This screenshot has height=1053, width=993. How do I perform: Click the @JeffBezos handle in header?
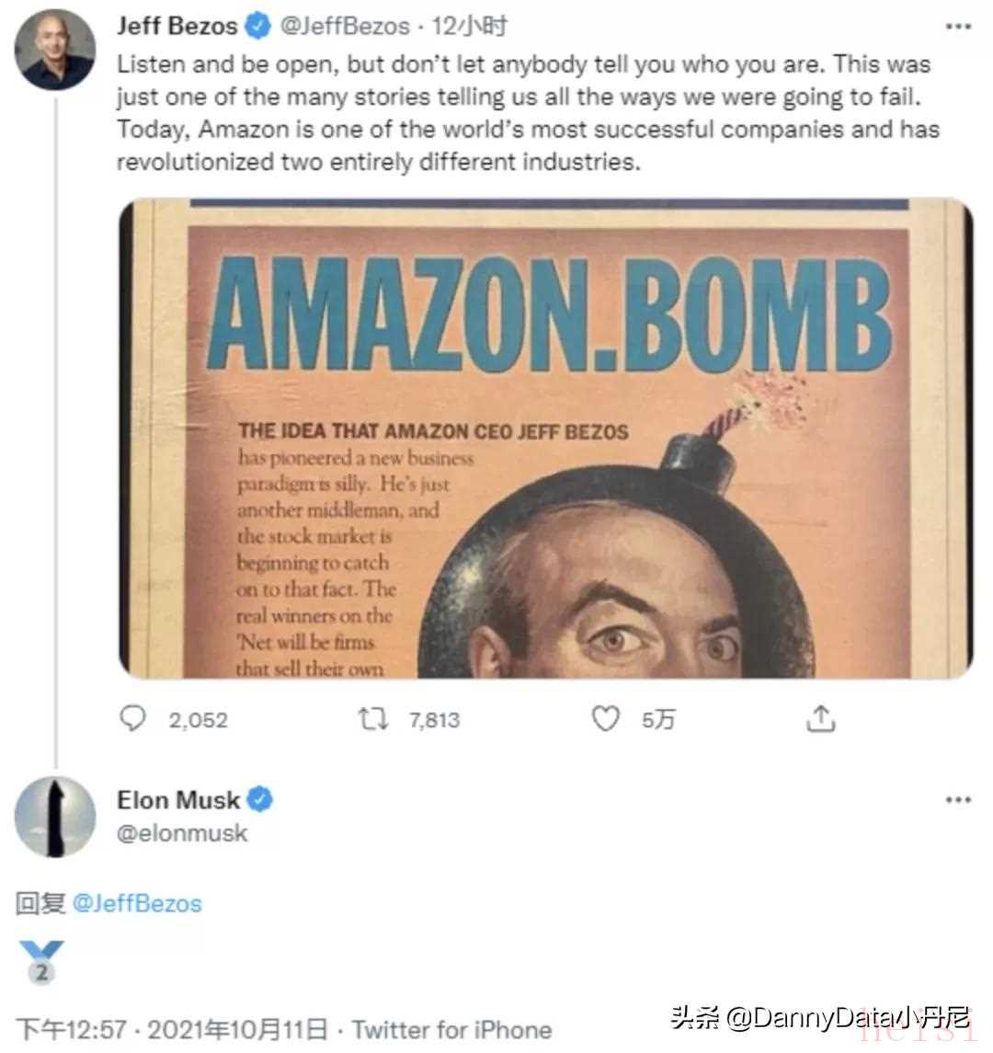pyautogui.click(x=344, y=27)
